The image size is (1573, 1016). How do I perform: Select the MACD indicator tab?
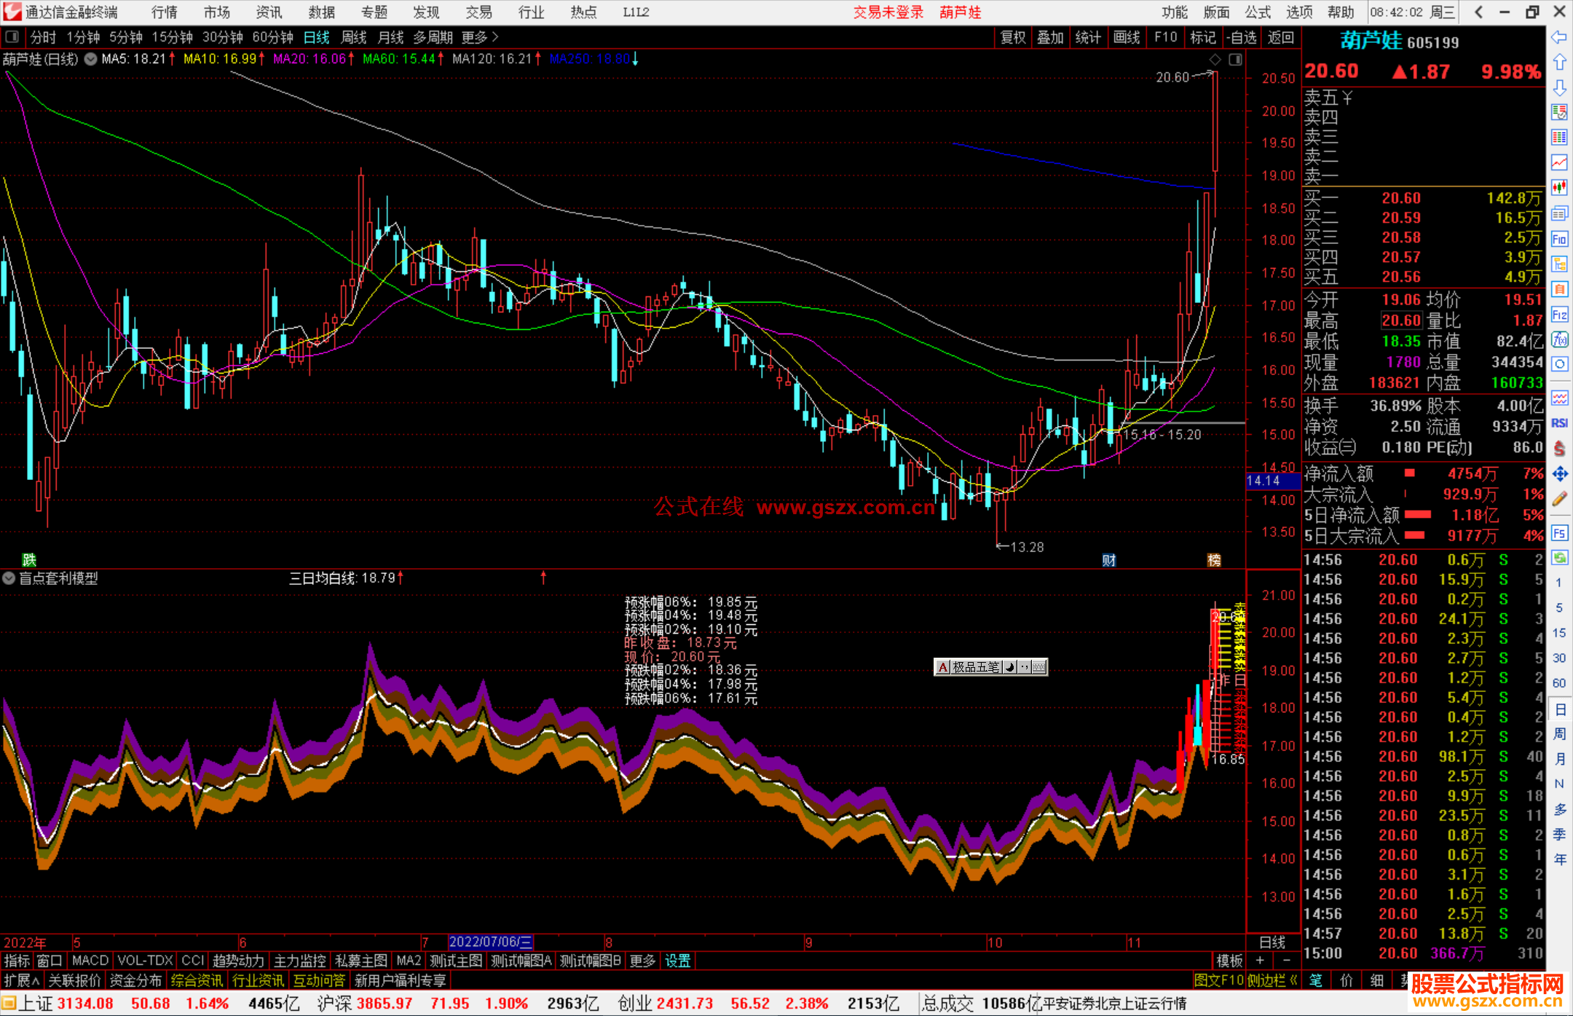point(90,961)
